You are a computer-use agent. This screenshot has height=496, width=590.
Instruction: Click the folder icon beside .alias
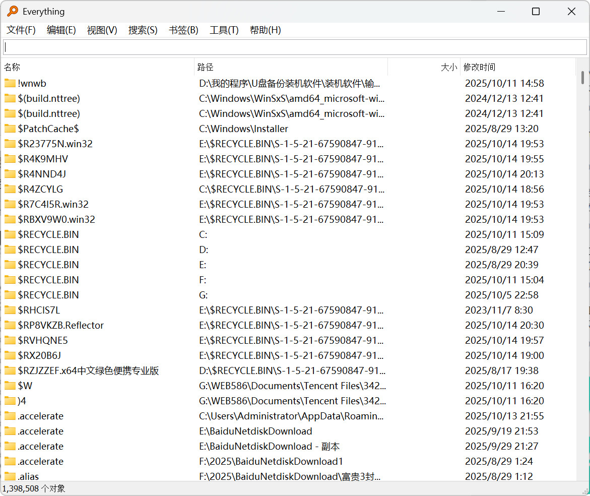11,476
